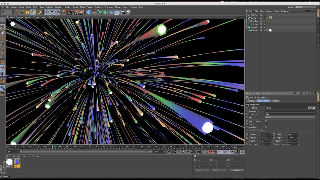The image size is (320, 180).
Task: Go to end of animation
Action: [x=198, y=152]
